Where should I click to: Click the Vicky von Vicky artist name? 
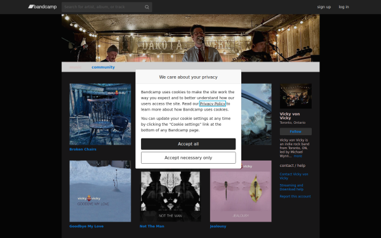point(290,116)
